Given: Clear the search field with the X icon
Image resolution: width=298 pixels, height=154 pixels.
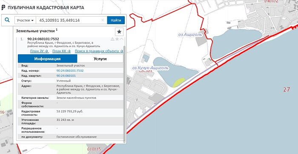Looking at the screenshot, I should 103,20.
